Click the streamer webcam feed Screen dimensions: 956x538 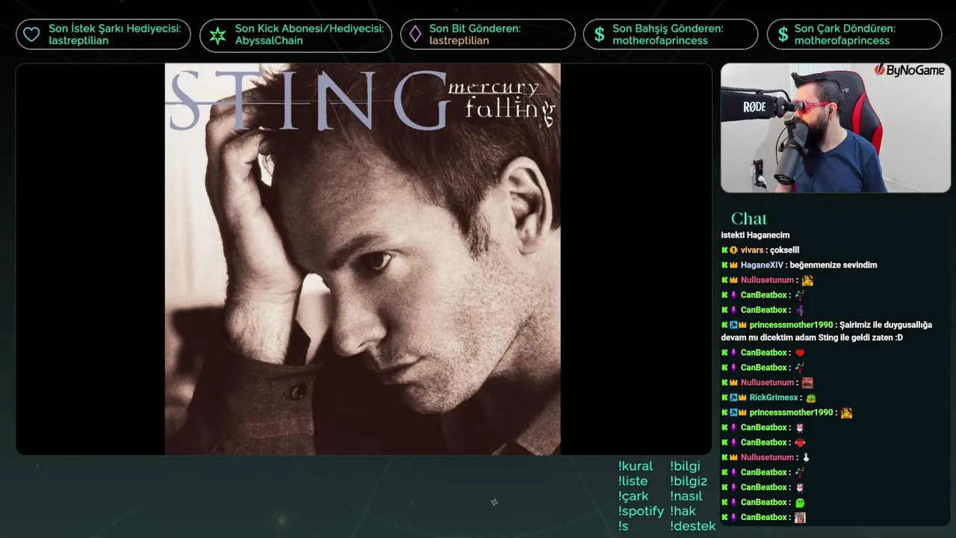(835, 128)
